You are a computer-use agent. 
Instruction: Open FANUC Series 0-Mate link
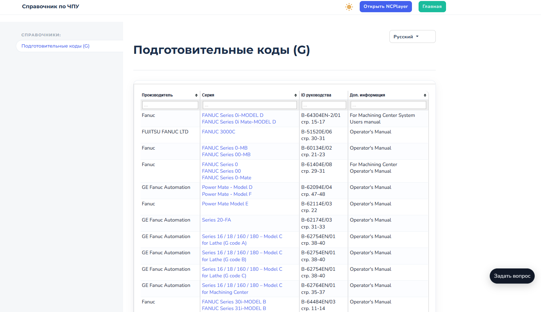click(x=227, y=178)
